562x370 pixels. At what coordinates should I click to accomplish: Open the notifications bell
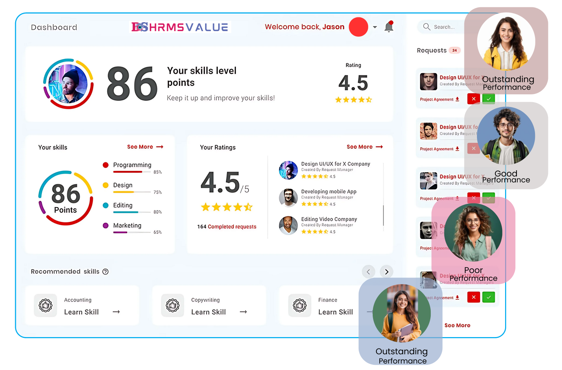(389, 27)
